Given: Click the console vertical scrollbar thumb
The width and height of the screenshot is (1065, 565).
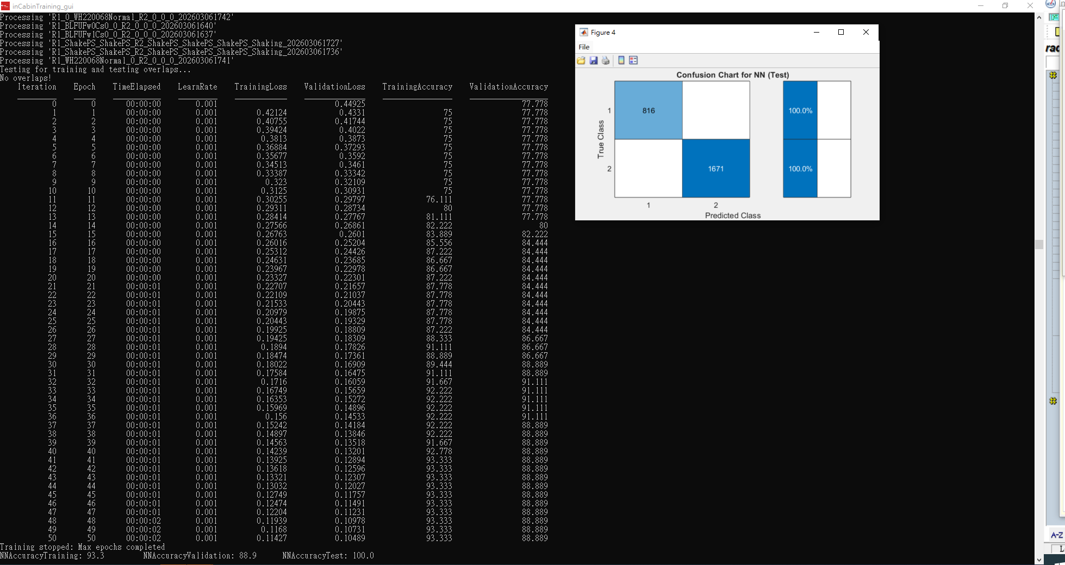Looking at the screenshot, I should (1039, 244).
